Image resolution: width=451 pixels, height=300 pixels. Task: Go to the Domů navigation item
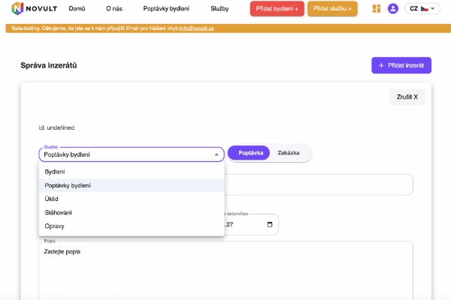pyautogui.click(x=77, y=9)
